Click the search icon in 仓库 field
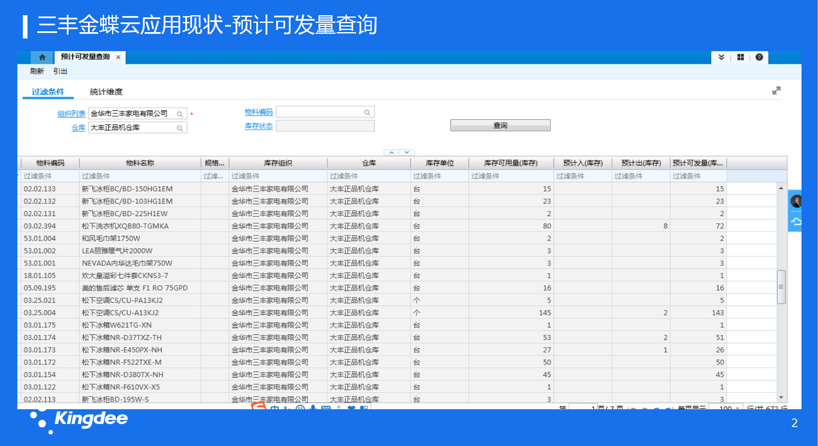 pyautogui.click(x=180, y=128)
